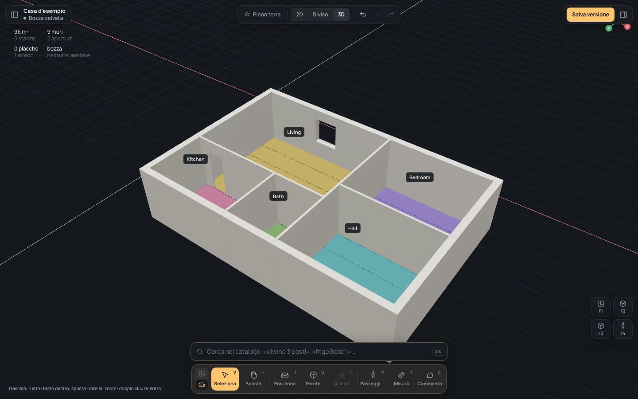Choose the Posiziona furniture tool

pos(285,379)
